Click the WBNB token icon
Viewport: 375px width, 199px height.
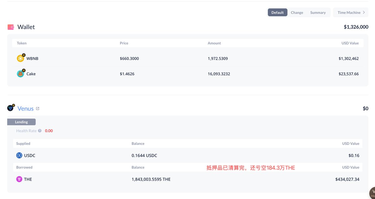21,58
